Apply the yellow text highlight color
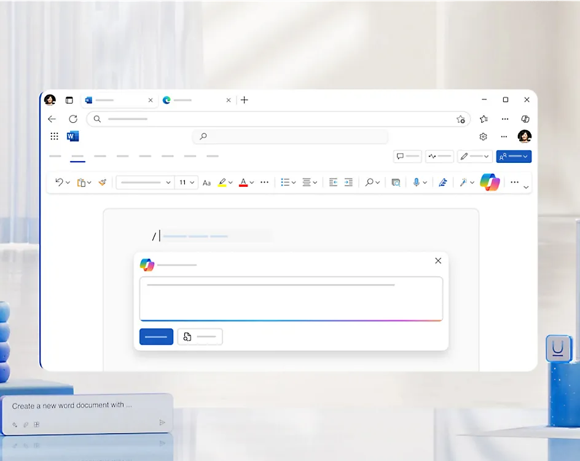 point(222,183)
